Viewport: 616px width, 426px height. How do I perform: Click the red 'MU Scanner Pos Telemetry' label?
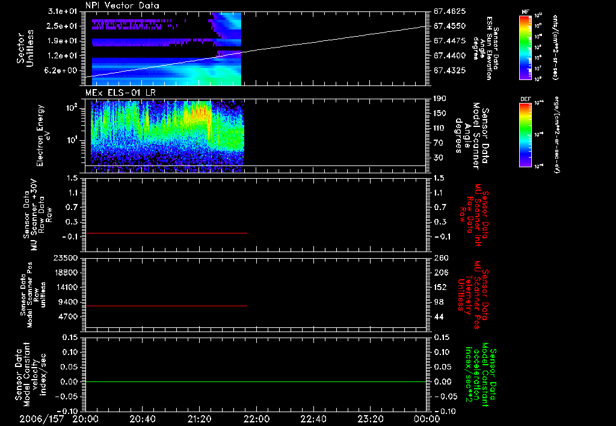[x=473, y=295]
